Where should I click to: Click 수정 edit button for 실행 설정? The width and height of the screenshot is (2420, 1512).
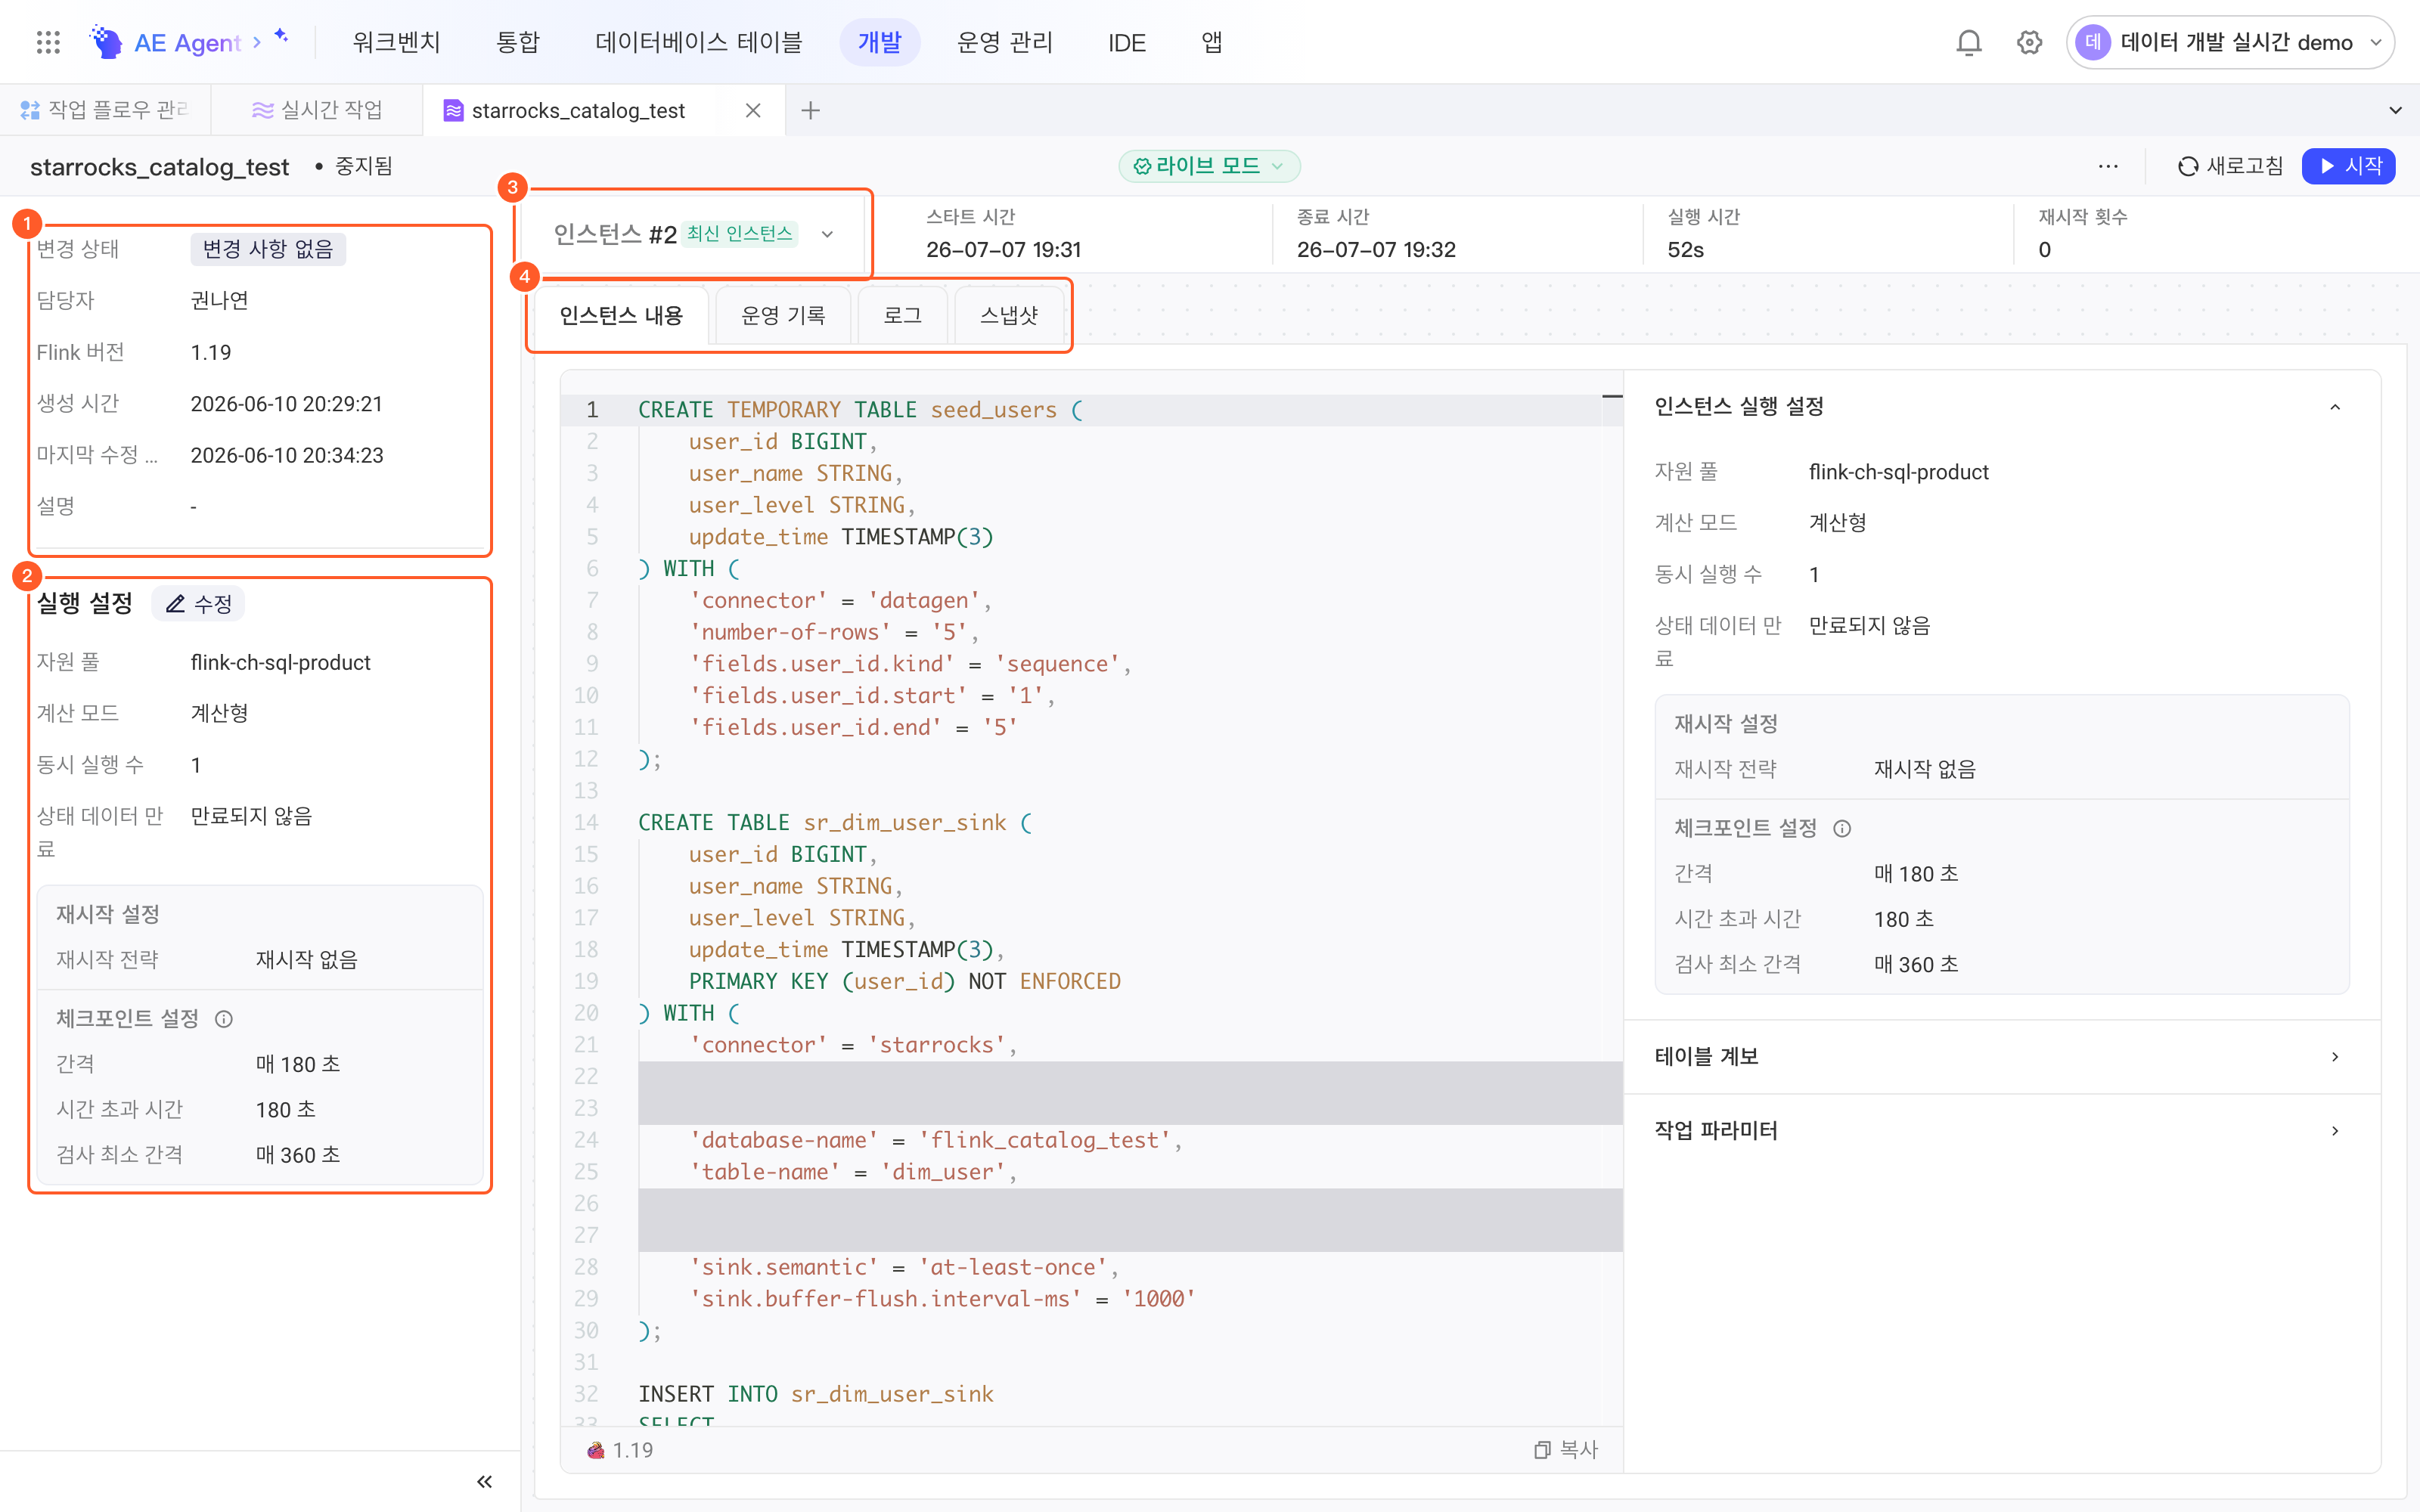point(199,604)
